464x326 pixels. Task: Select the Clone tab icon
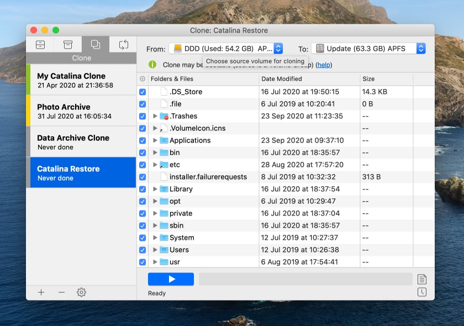coord(95,44)
